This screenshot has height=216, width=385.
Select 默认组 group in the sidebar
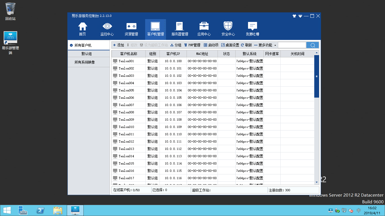coord(89,54)
